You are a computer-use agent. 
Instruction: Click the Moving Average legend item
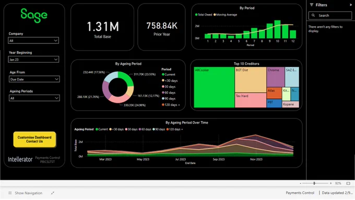tap(226, 15)
